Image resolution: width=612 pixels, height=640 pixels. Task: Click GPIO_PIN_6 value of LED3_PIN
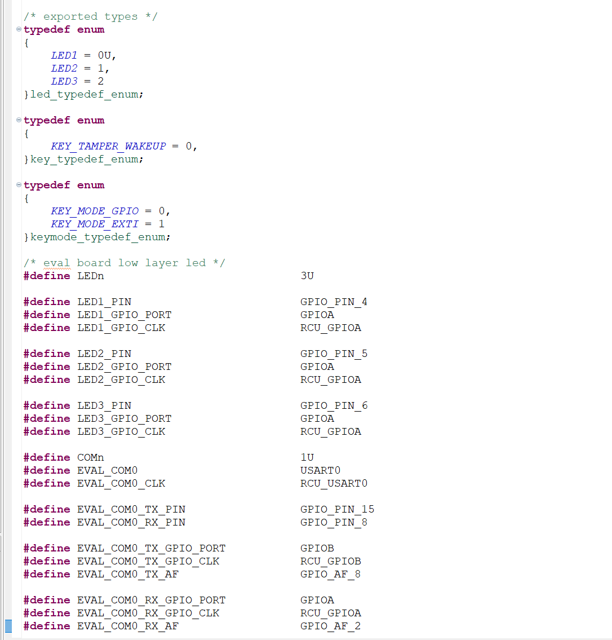[334, 405]
